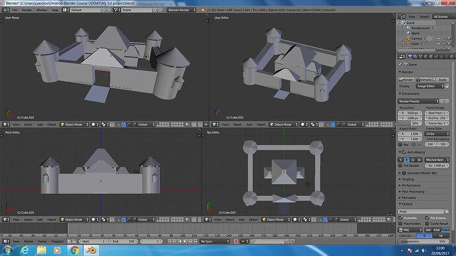The height and width of the screenshot is (256, 456).
Task: Adjust the Compression slider
Action: pos(424,241)
